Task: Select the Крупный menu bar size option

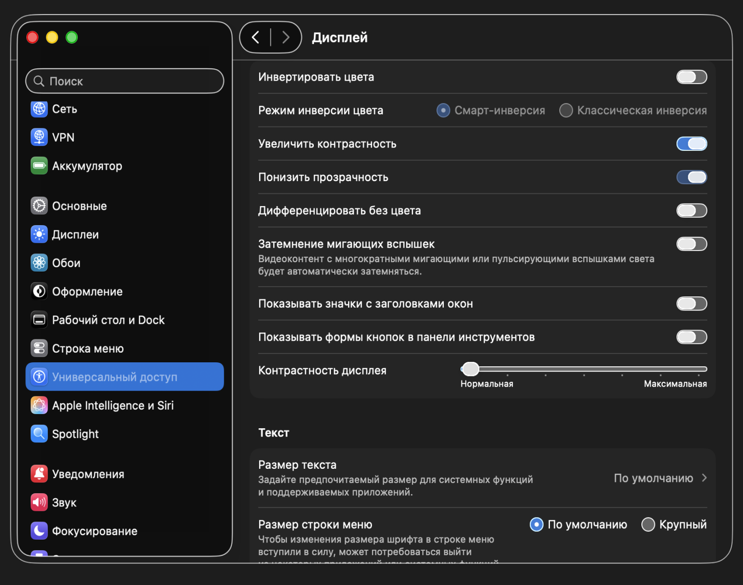Action: [648, 524]
